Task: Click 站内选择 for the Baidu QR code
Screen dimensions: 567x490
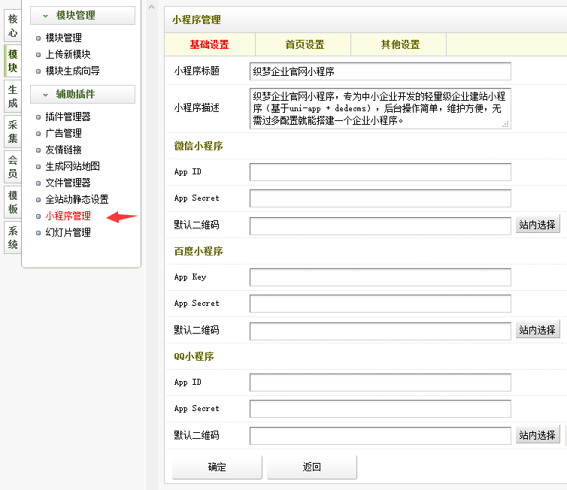Action: 538,330
